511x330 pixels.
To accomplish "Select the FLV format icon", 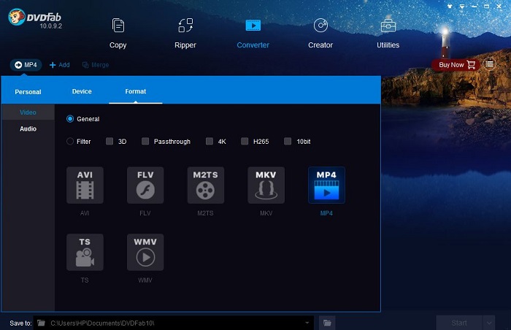I will tap(145, 185).
